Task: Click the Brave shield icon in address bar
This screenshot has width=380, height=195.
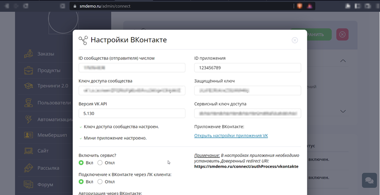Action: tap(299, 6)
